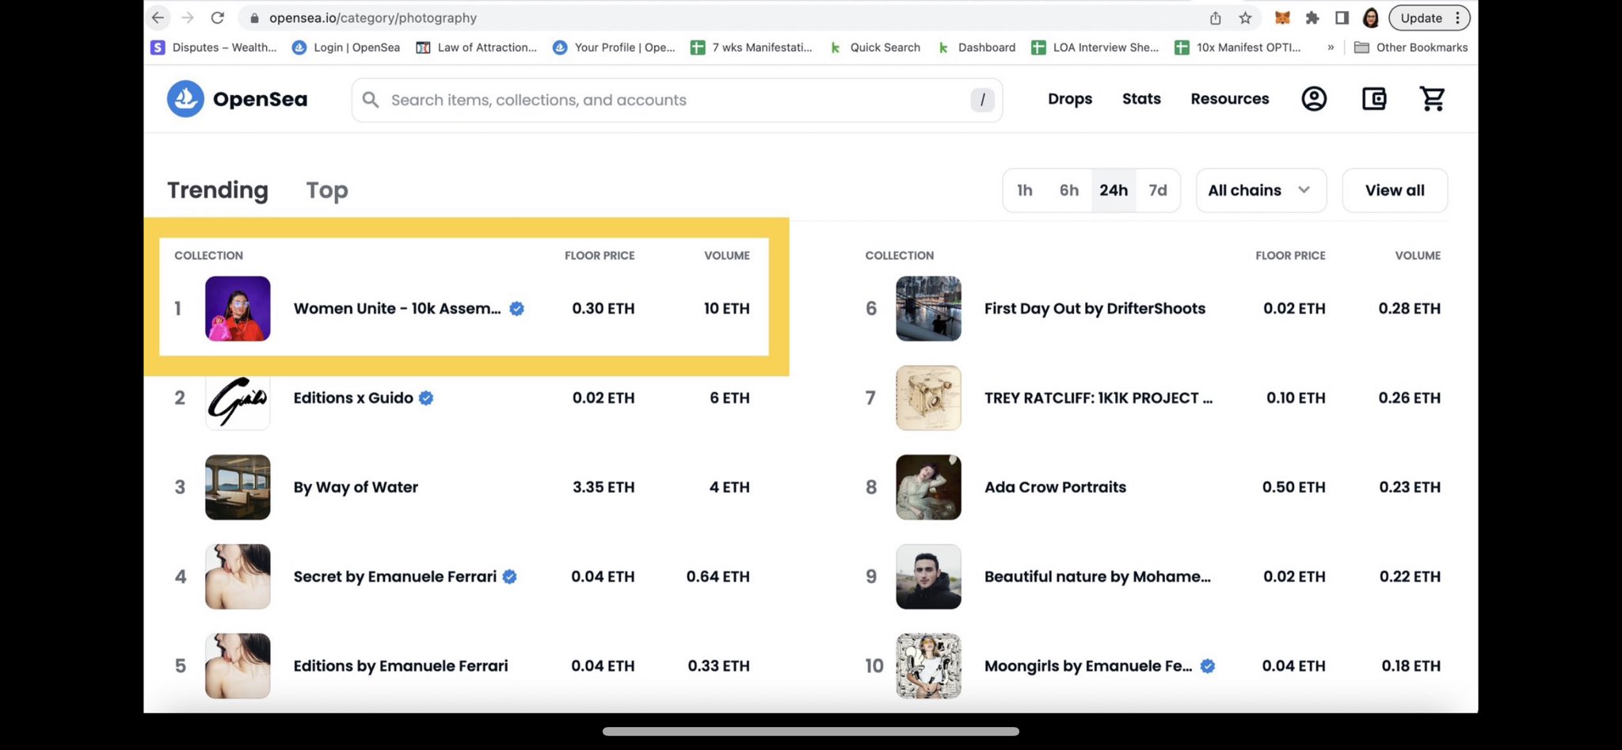Select the 6h time range

click(1069, 190)
